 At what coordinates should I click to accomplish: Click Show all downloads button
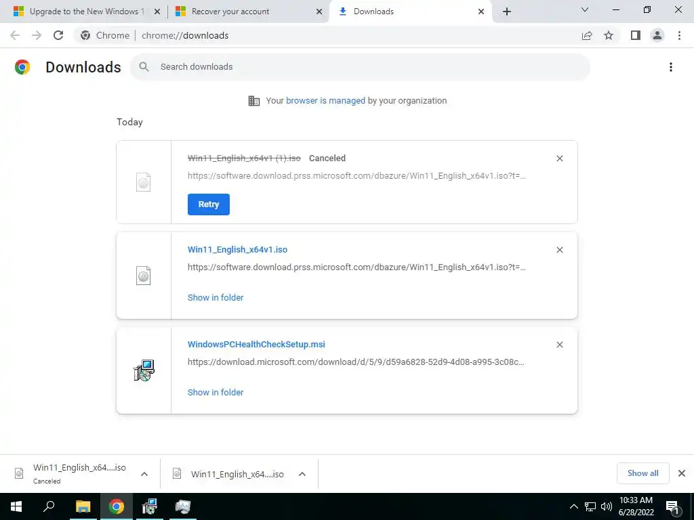[642, 473]
